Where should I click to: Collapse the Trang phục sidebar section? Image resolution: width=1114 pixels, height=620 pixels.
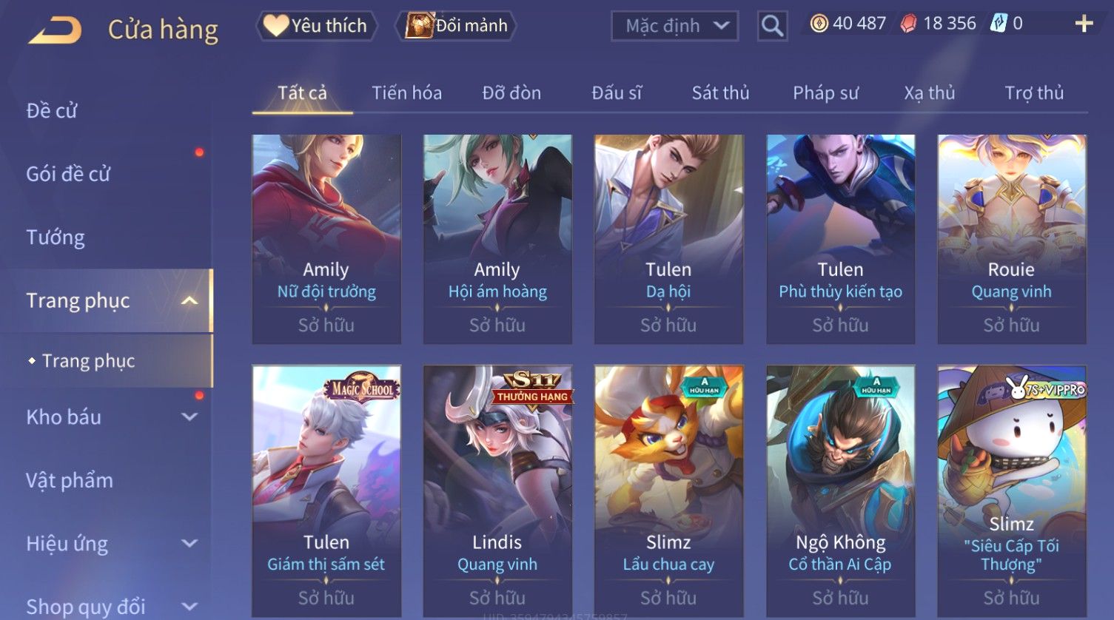189,300
